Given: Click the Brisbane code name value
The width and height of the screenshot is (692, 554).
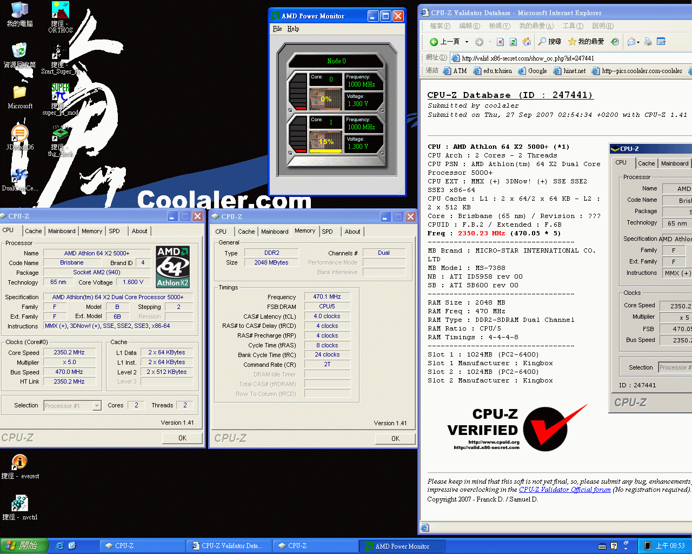Looking at the screenshot, I should click(72, 262).
